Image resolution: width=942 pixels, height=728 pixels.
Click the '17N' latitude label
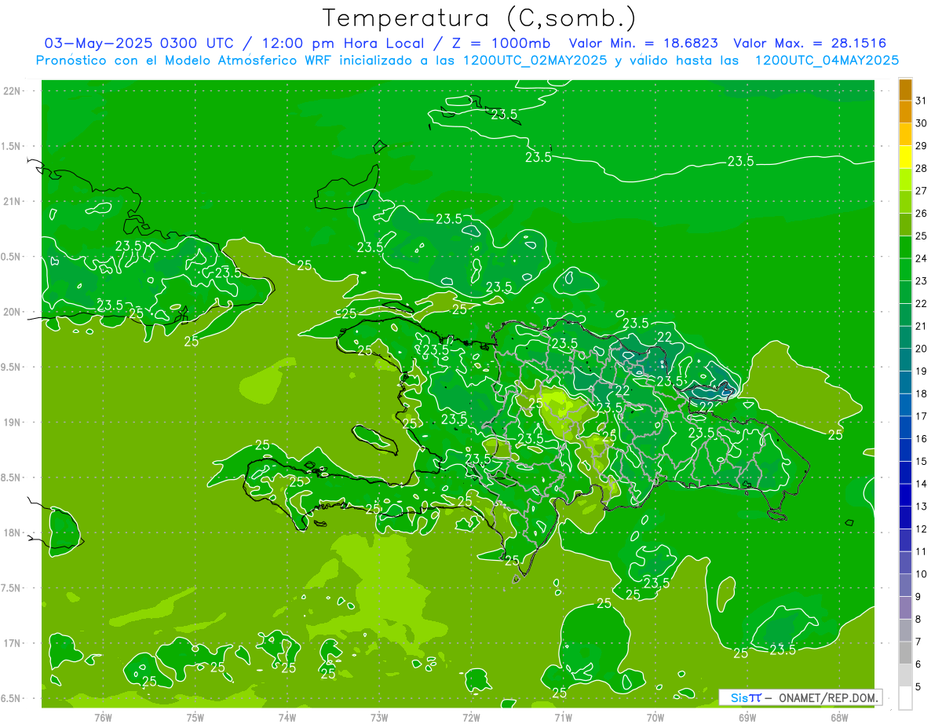(13, 642)
